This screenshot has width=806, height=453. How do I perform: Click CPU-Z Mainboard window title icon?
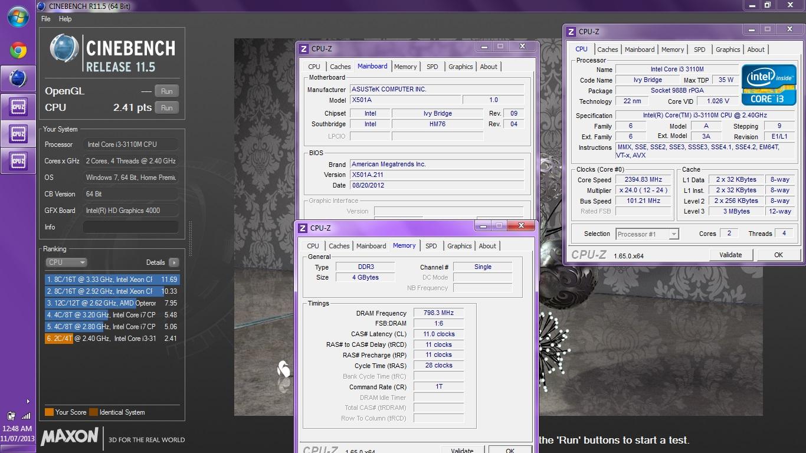pyautogui.click(x=304, y=48)
